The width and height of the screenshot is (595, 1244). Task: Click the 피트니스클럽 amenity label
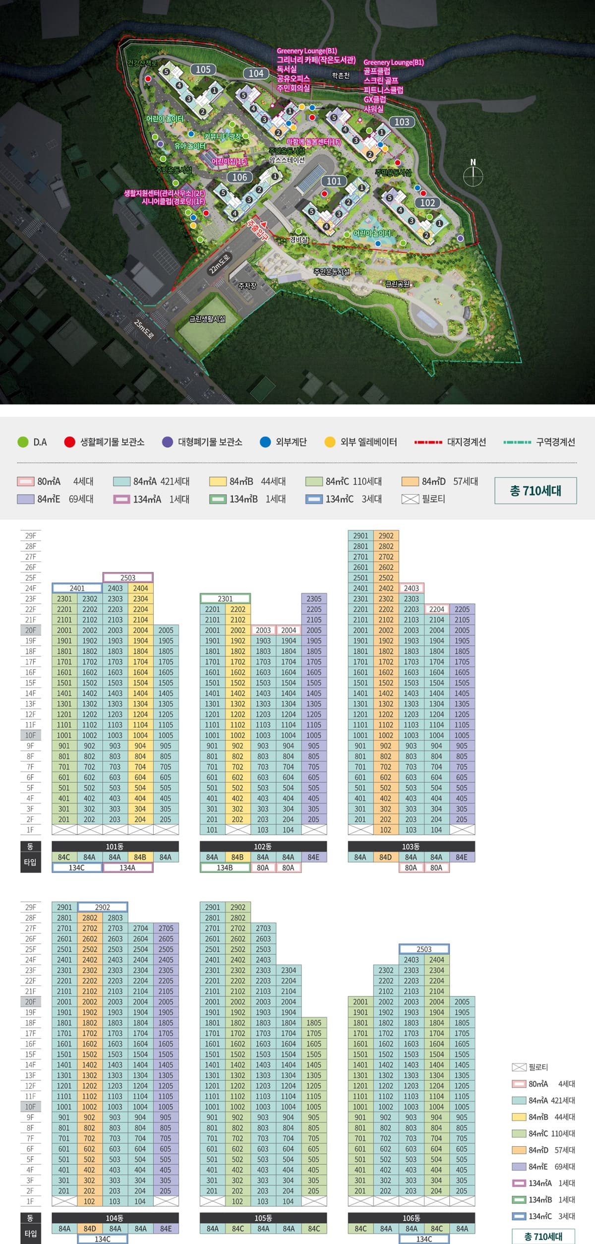383,90
